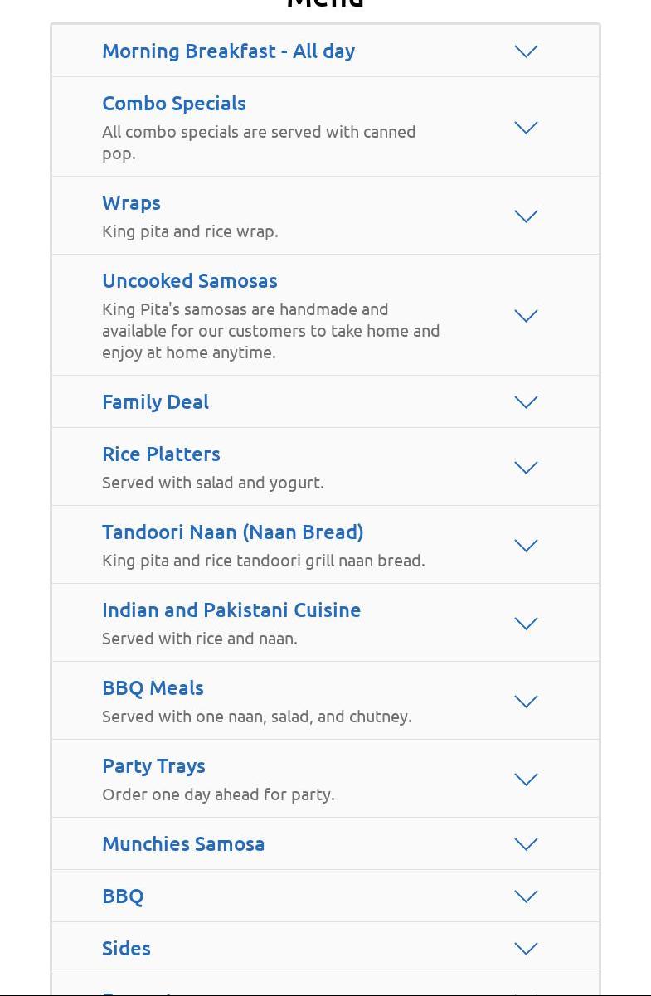Click the Wraps category title
The height and width of the screenshot is (996, 651).
131,203
